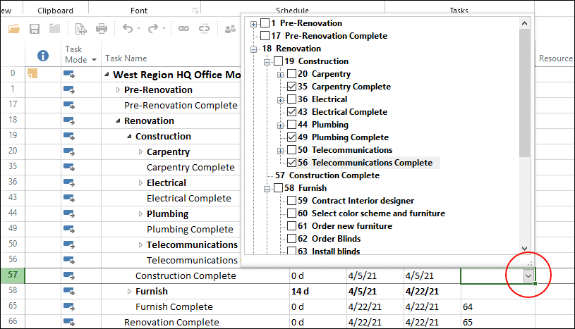Click the Indicators info column header icon
This screenshot has height=329, width=575.
point(43,56)
